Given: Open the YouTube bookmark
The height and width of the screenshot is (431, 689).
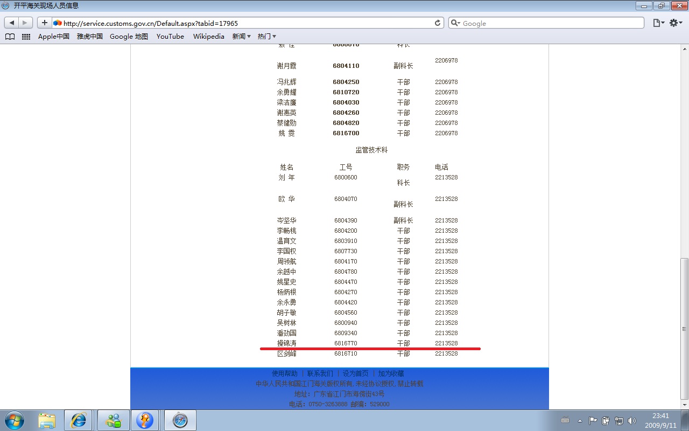Looking at the screenshot, I should click(170, 37).
